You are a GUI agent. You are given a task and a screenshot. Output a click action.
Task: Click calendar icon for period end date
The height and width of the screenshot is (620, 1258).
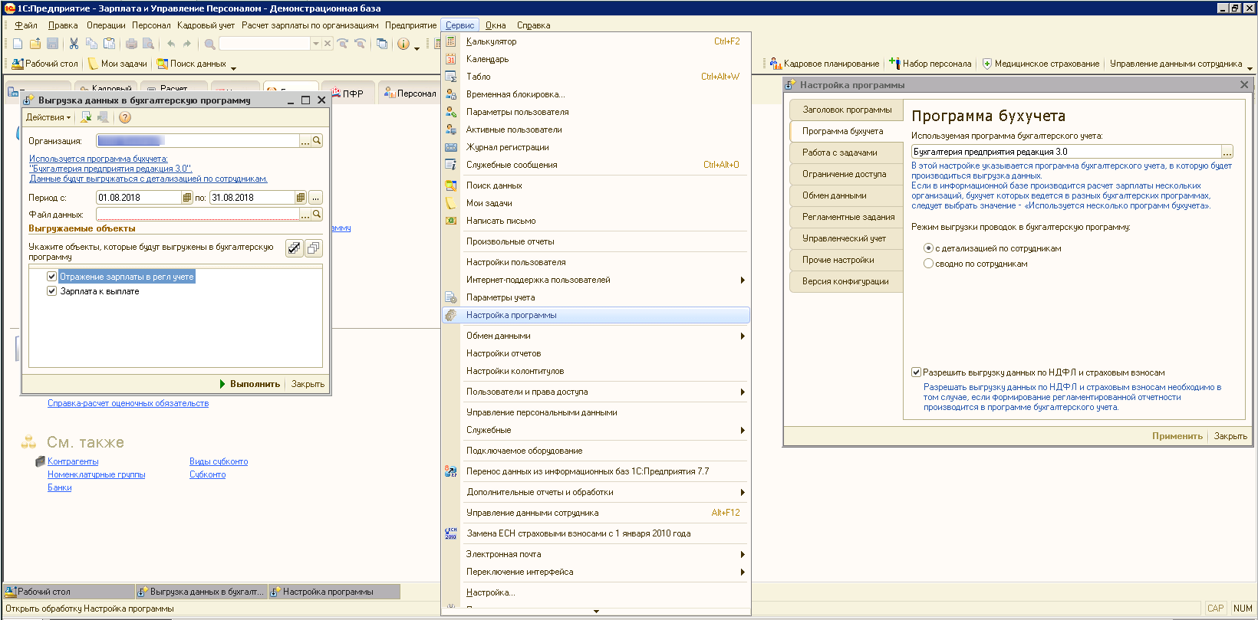tap(301, 197)
